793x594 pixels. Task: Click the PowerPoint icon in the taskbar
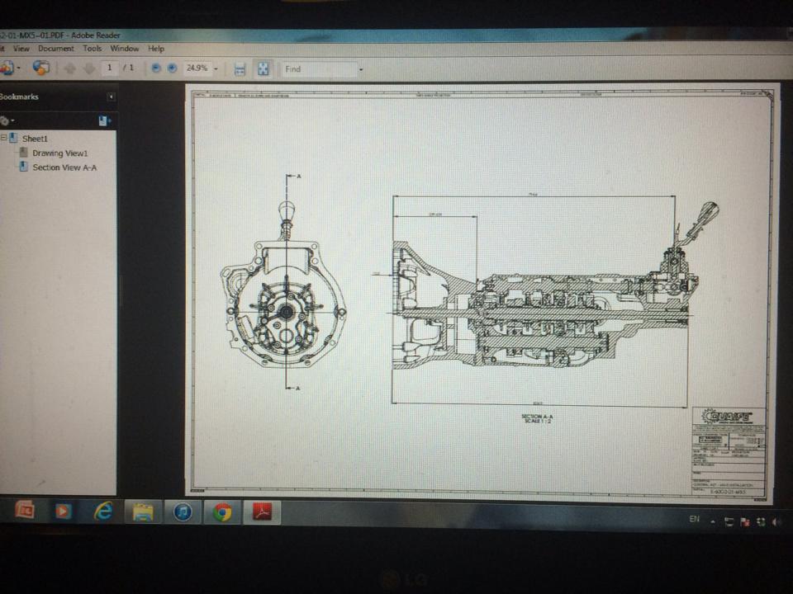pos(24,511)
